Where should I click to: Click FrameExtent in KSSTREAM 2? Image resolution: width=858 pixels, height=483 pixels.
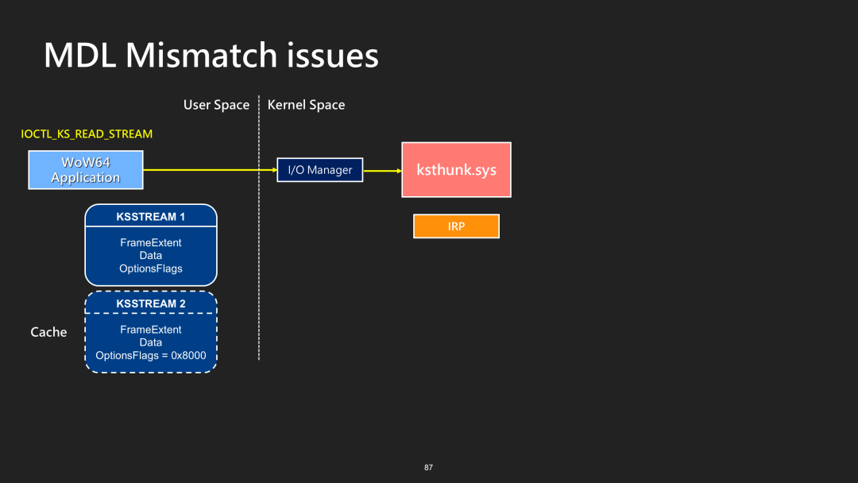tap(151, 330)
